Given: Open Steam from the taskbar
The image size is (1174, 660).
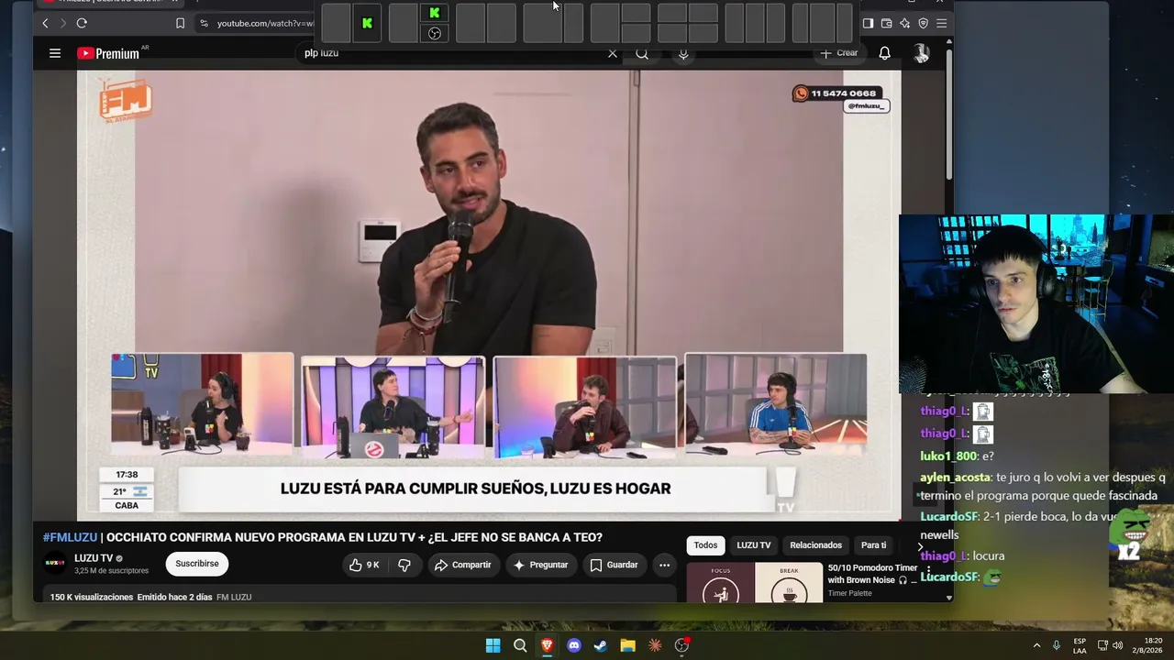Looking at the screenshot, I should pos(601,645).
